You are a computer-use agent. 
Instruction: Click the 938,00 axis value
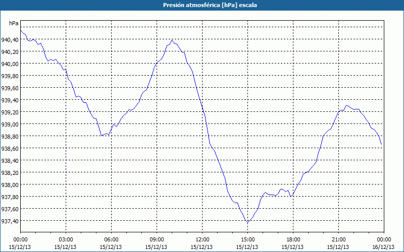(10, 184)
